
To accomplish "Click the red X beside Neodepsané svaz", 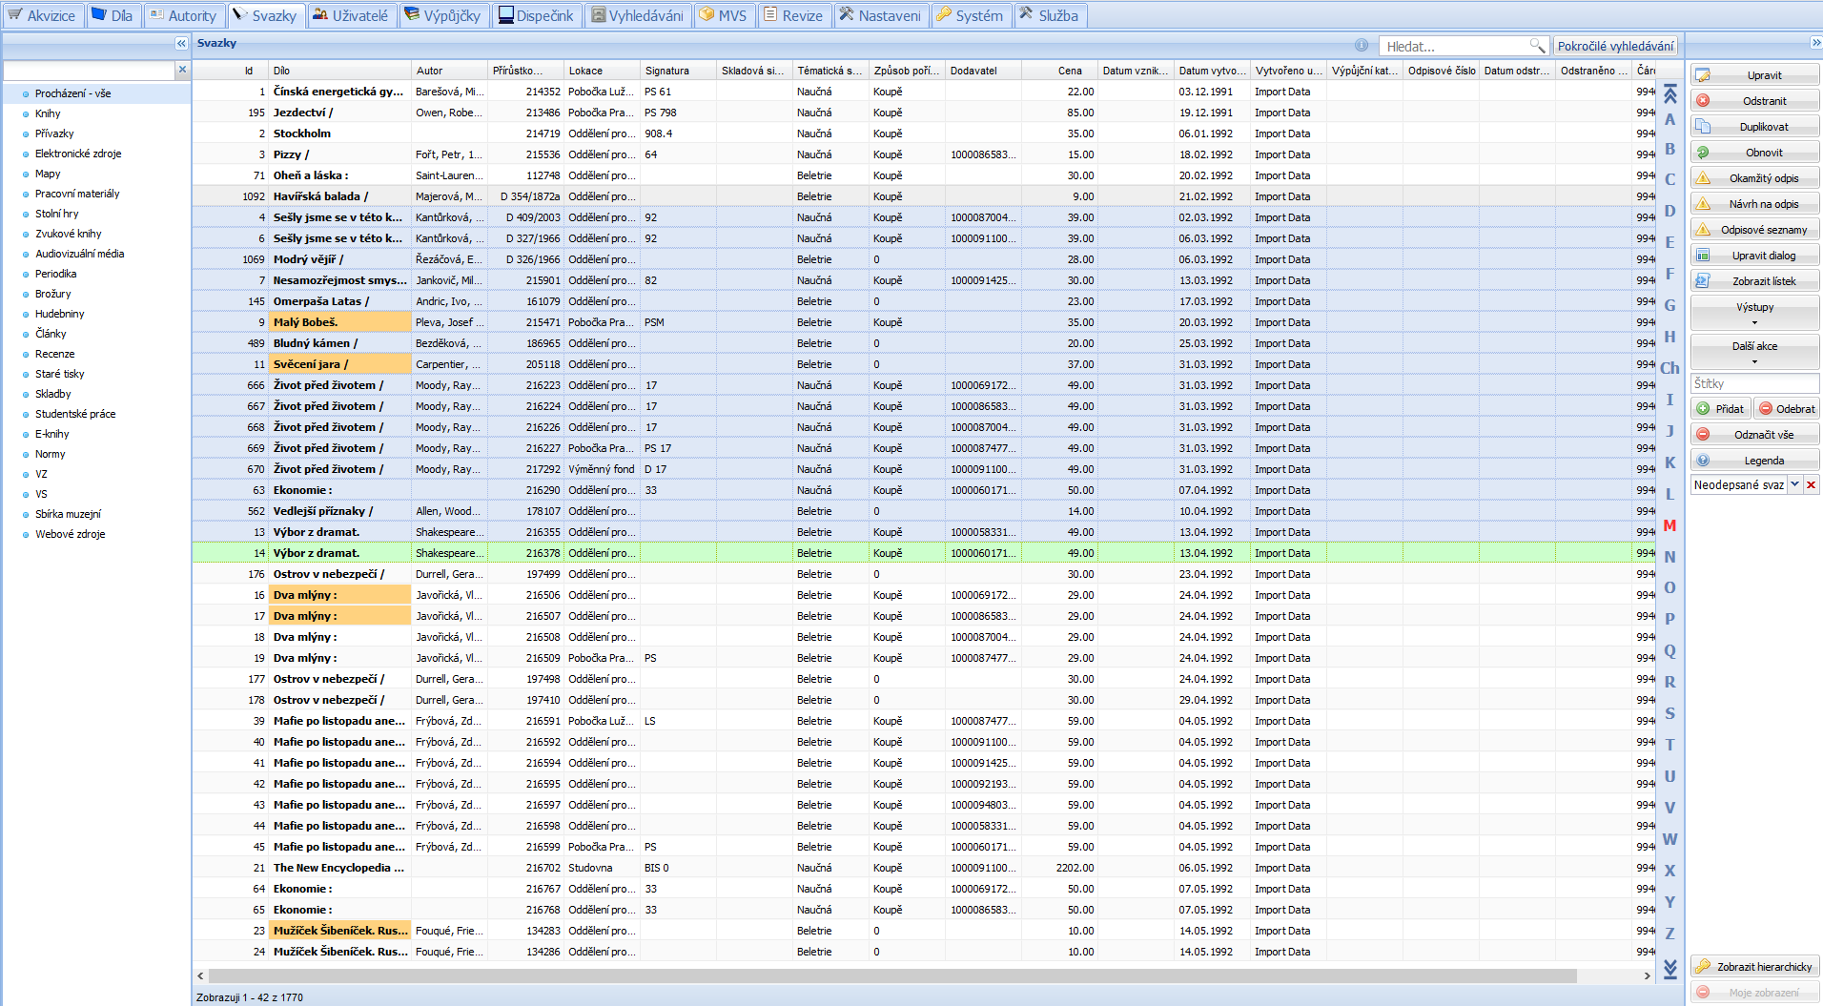I will pyautogui.click(x=1811, y=485).
